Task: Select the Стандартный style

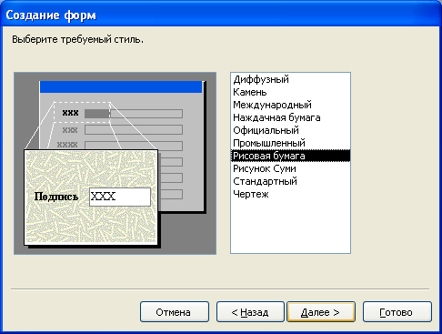Action: pyautogui.click(x=290, y=181)
